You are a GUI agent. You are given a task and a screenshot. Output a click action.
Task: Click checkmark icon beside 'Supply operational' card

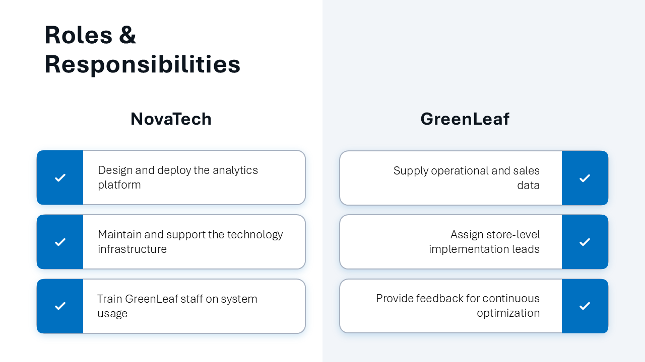585,178
